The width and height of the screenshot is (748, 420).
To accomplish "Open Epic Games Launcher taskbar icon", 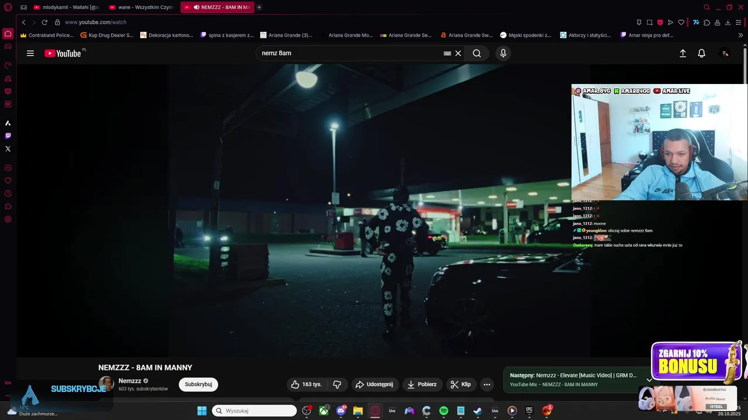I will click(529, 411).
